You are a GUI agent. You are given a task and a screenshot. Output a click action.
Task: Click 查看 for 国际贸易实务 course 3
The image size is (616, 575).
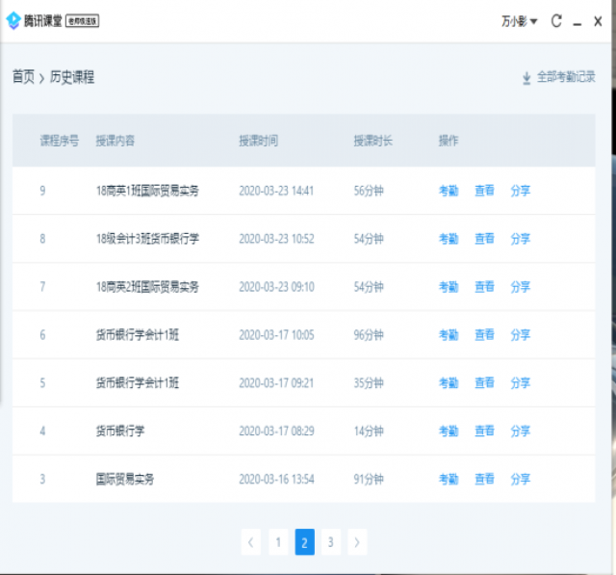484,480
